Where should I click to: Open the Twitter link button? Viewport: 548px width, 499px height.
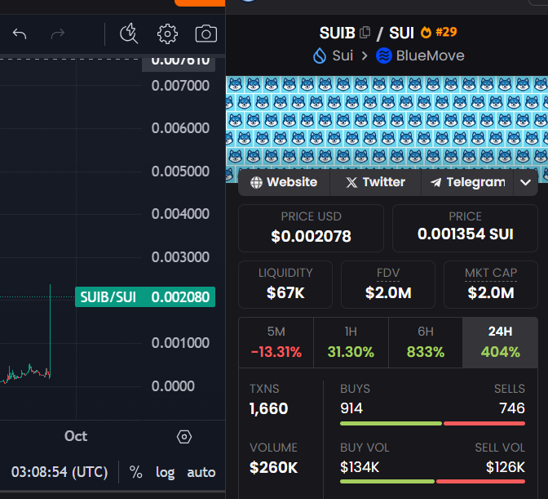point(375,182)
